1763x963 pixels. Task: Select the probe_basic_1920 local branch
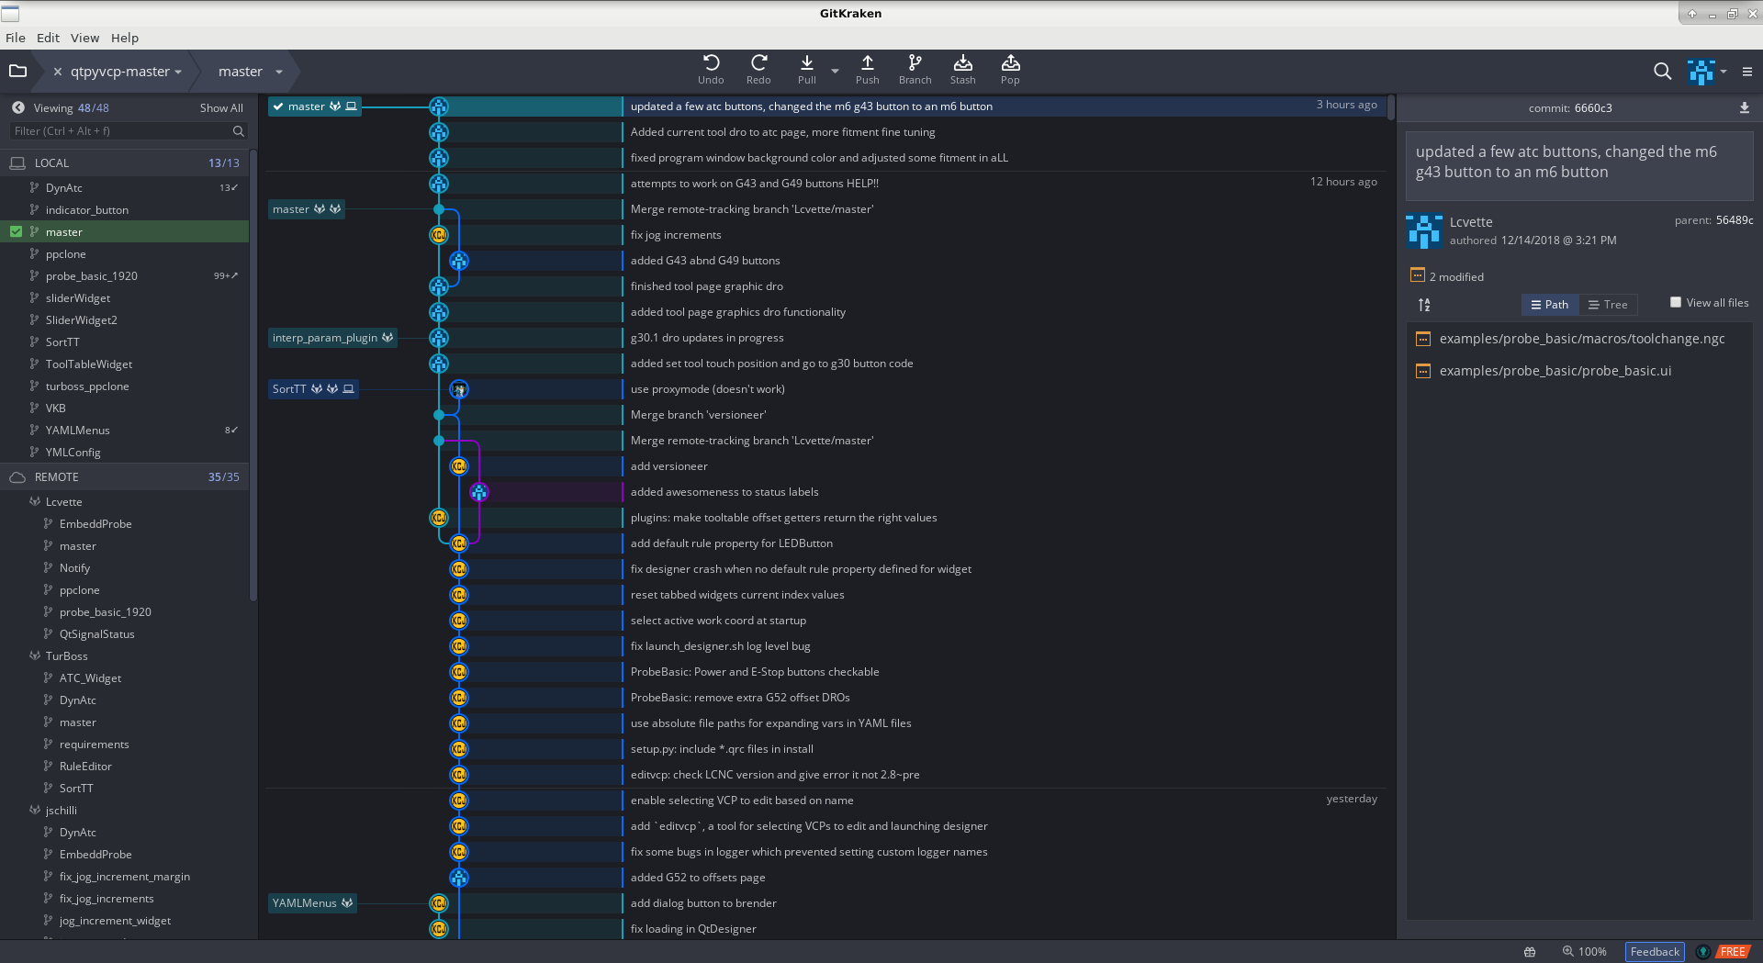tap(124, 275)
